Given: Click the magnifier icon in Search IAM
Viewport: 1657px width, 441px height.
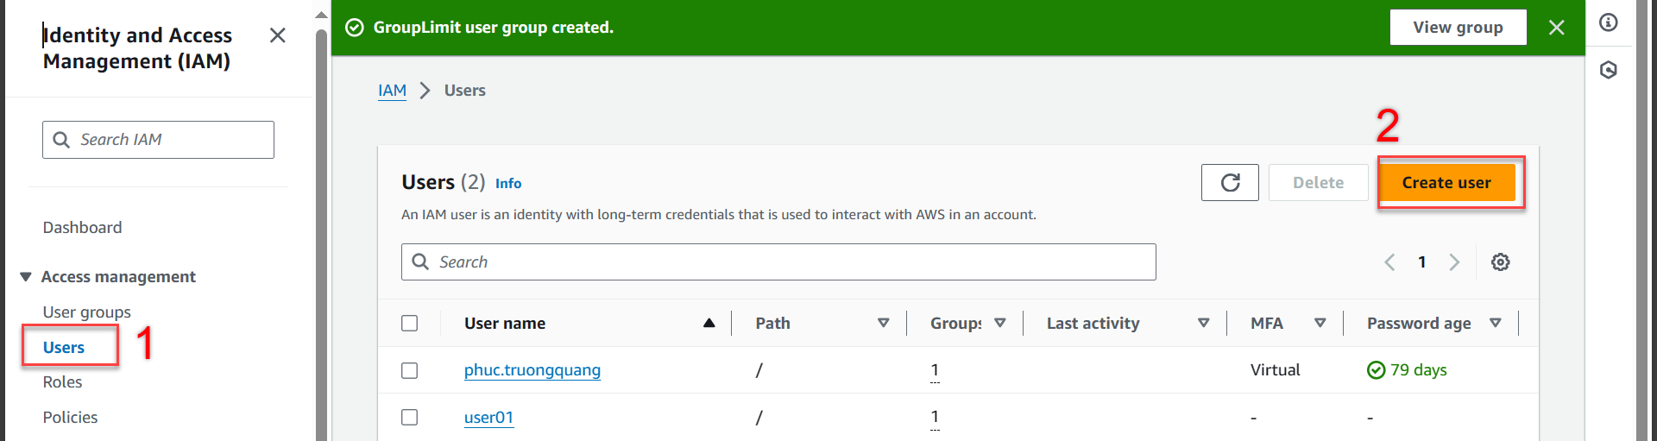Looking at the screenshot, I should pos(61,140).
